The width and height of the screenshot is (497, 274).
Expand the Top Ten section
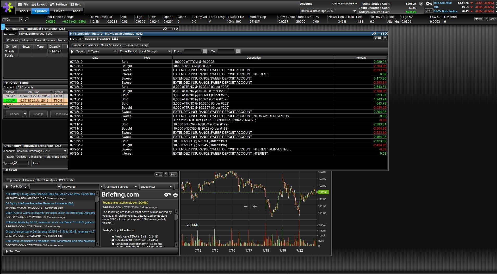pos(7,251)
